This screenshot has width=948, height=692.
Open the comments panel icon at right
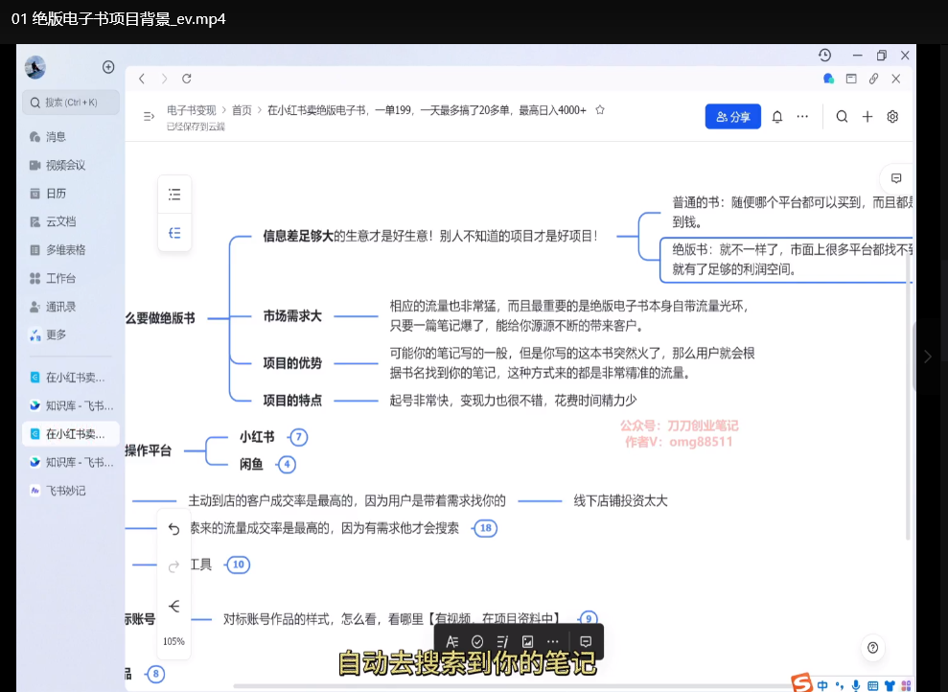[896, 178]
